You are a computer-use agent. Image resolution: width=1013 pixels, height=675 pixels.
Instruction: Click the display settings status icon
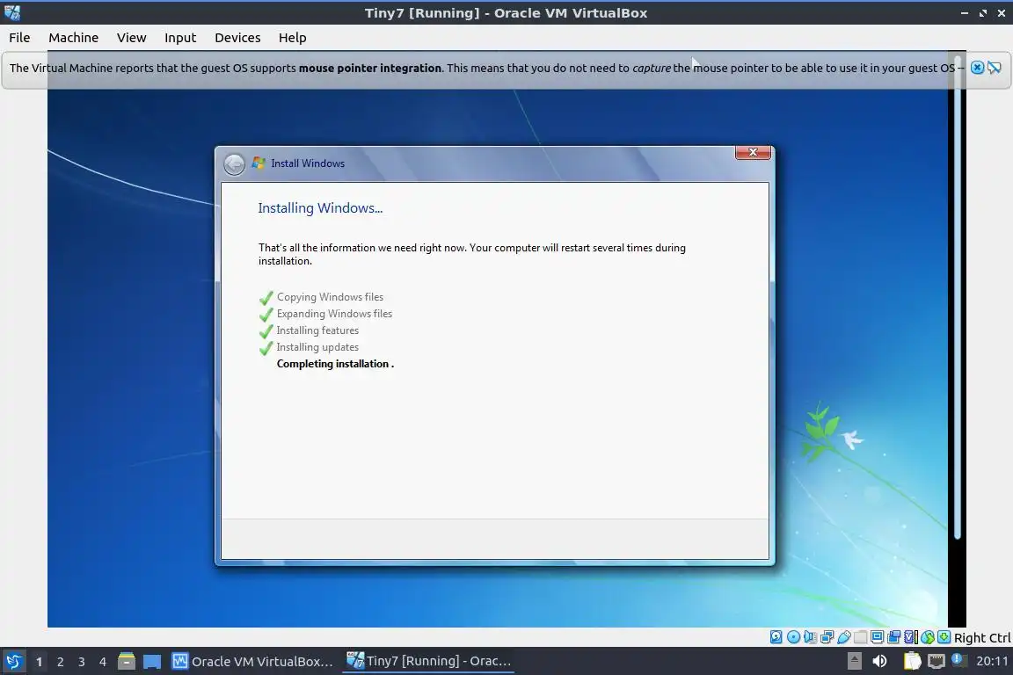[x=877, y=637]
